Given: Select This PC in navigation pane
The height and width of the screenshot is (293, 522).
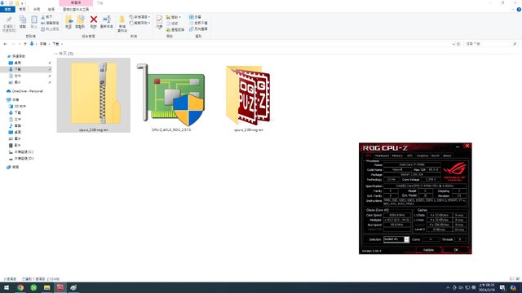Looking at the screenshot, I should (13, 99).
